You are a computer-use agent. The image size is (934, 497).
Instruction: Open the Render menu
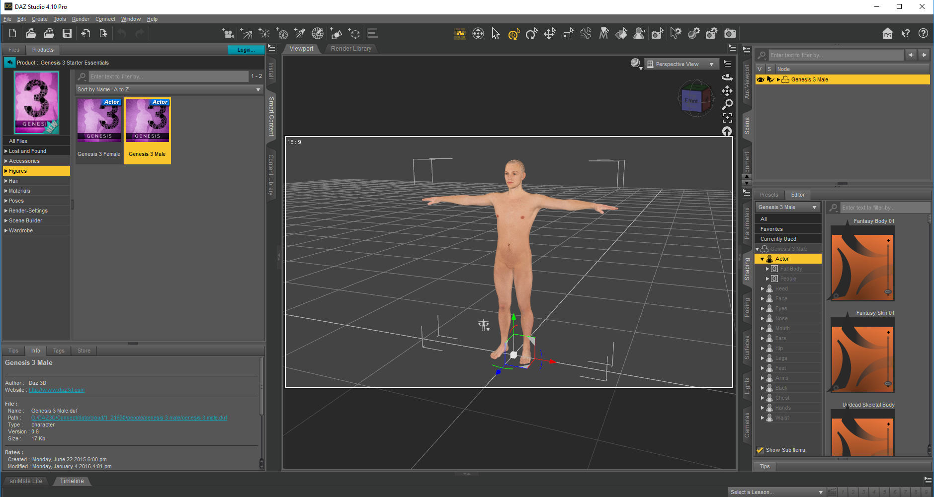[x=81, y=19]
